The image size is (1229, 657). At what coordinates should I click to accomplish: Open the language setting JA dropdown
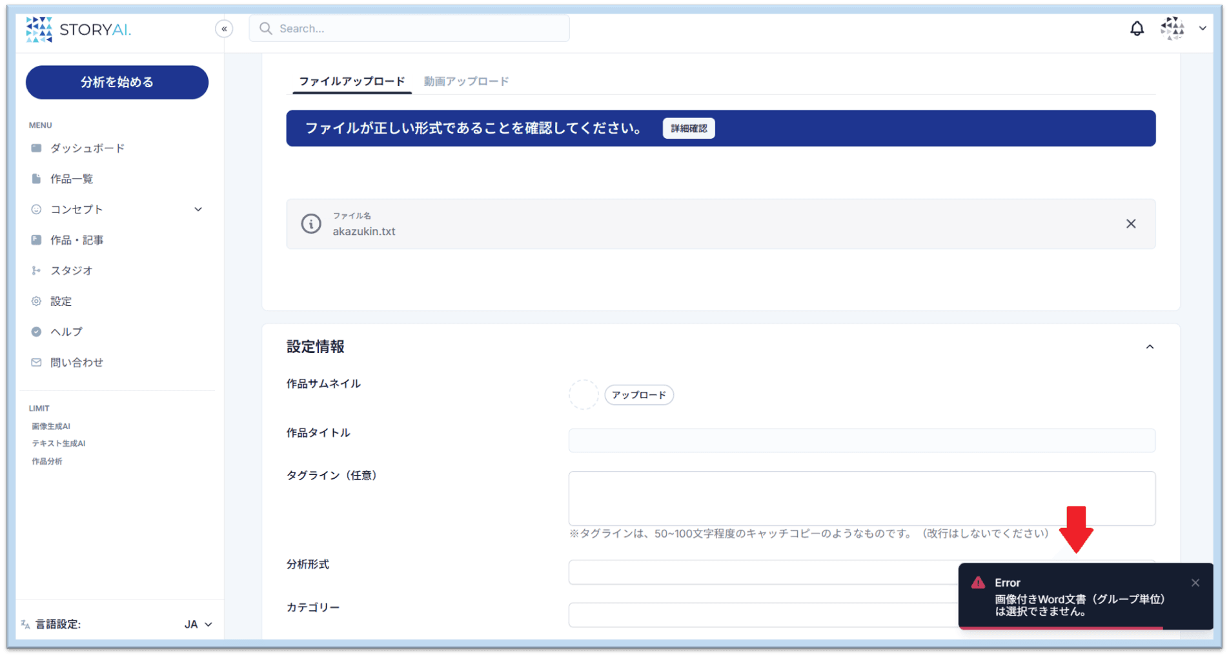point(198,625)
